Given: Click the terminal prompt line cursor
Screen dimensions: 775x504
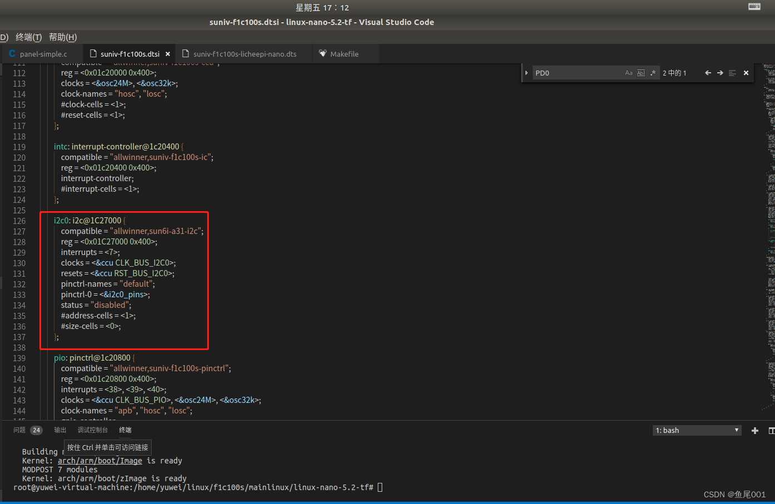Looking at the screenshot, I should pyautogui.click(x=380, y=487).
